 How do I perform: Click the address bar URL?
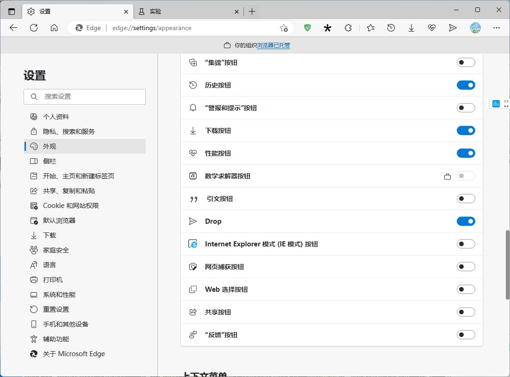[152, 28]
